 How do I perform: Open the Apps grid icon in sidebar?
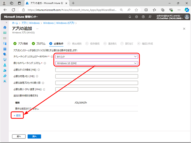[5, 49]
